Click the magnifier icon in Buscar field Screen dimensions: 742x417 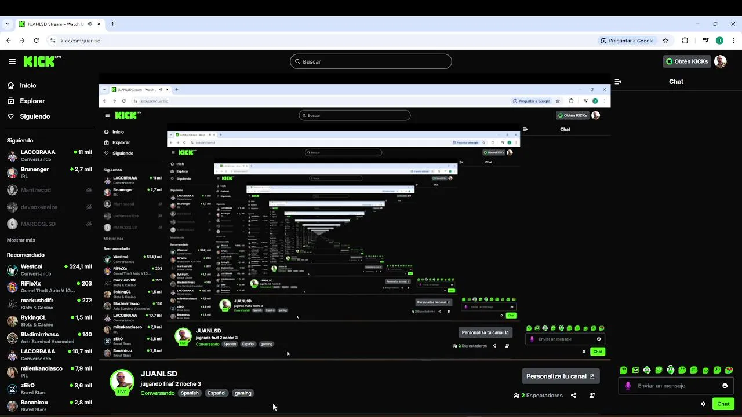(x=298, y=61)
